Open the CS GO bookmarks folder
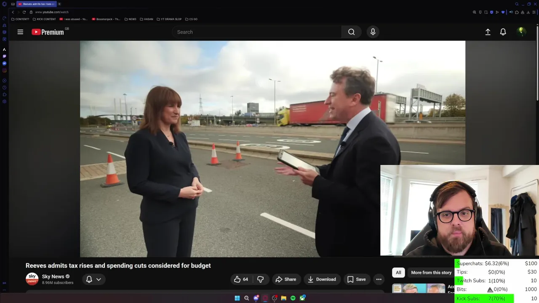This screenshot has width=539, height=303. coord(191,19)
